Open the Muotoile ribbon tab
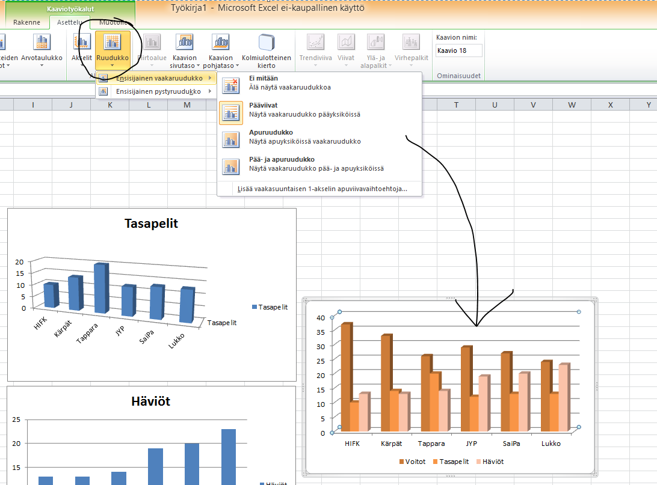The height and width of the screenshot is (485, 657). [113, 22]
